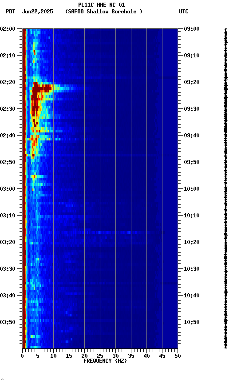The image size is (245, 384).
Task: Click the '25' Hz frequency axis label
Action: coord(100,356)
